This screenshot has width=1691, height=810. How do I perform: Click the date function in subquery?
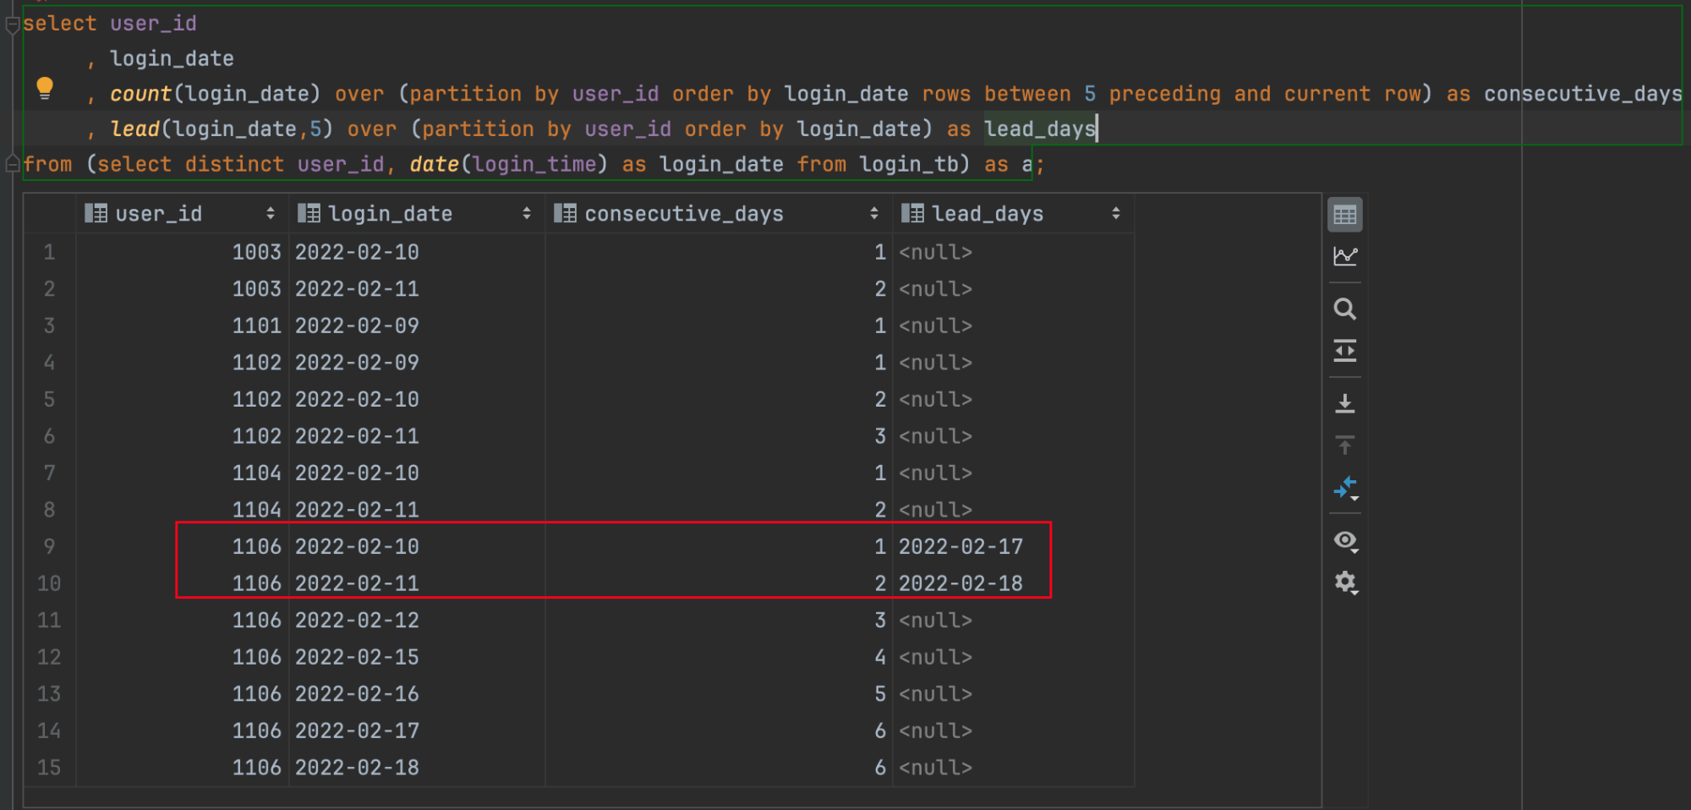point(434,164)
